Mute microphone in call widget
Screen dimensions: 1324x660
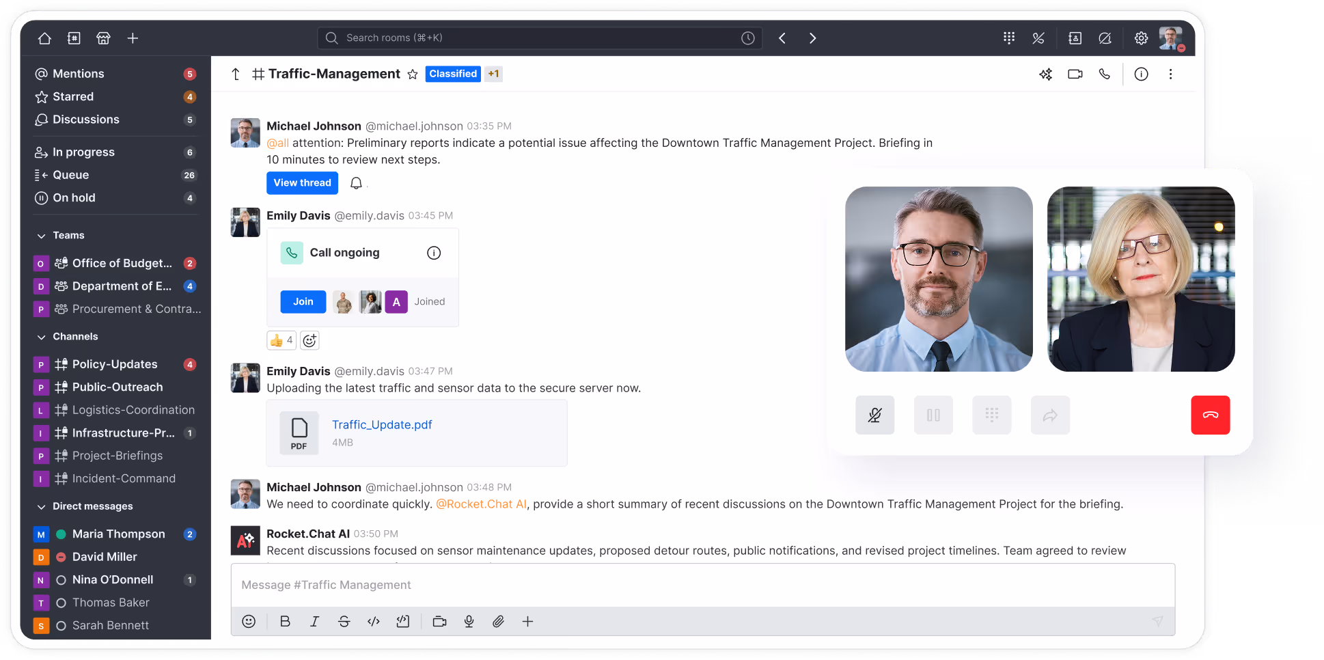click(x=875, y=415)
